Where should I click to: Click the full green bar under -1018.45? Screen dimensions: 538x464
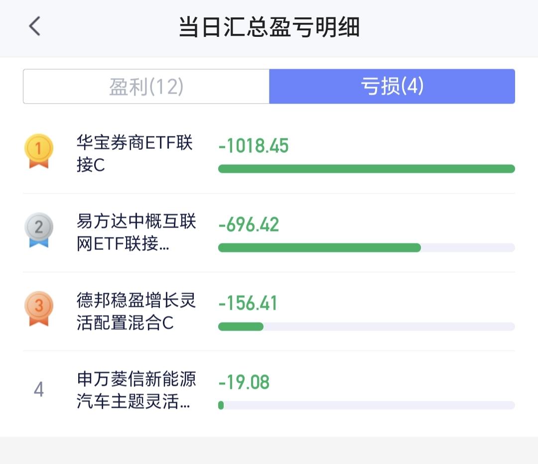367,169
